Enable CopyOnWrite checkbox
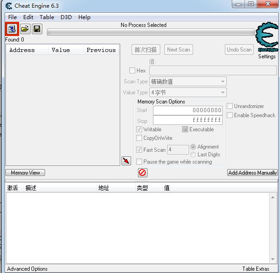The image size is (280, 273). click(x=139, y=138)
